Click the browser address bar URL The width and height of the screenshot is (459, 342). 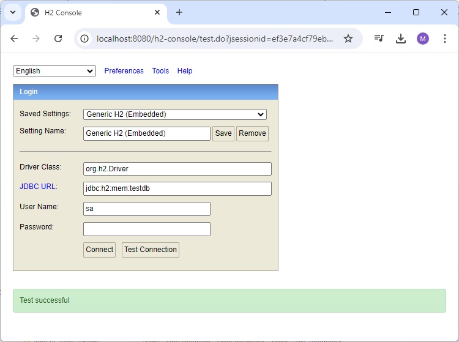pos(215,39)
